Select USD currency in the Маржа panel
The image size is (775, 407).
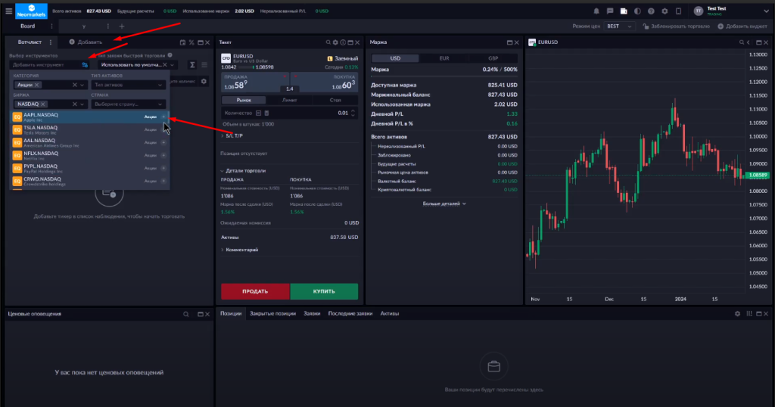[395, 58]
